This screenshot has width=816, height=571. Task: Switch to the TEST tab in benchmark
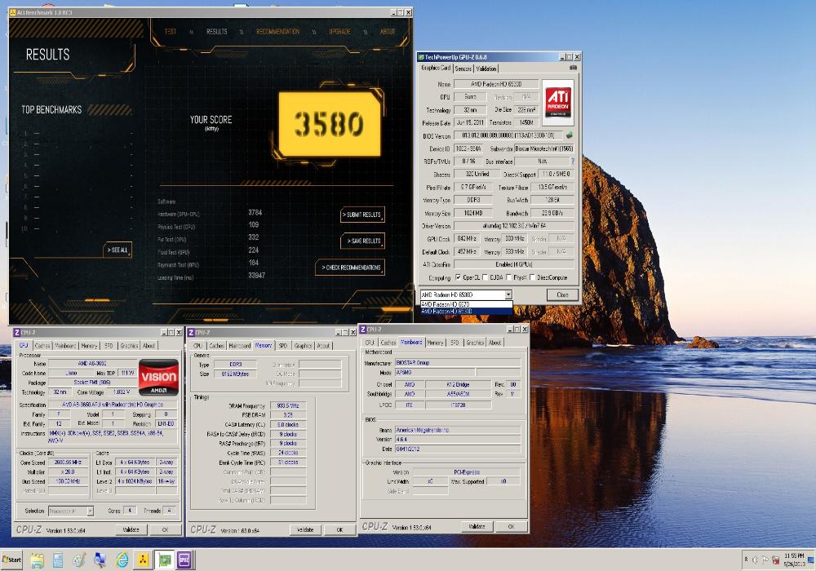click(171, 32)
